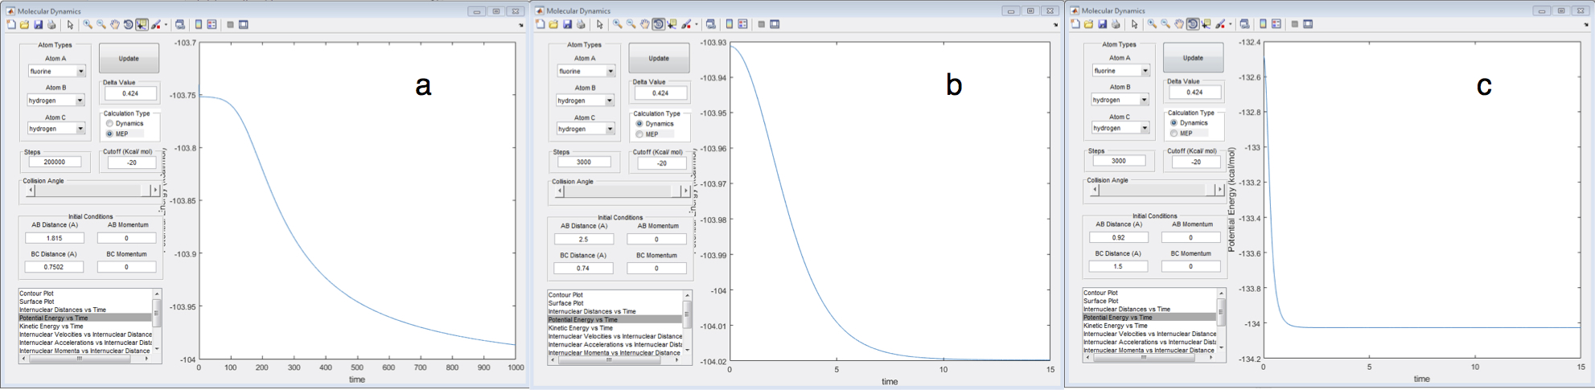Insert Legend icon in window a

point(212,24)
